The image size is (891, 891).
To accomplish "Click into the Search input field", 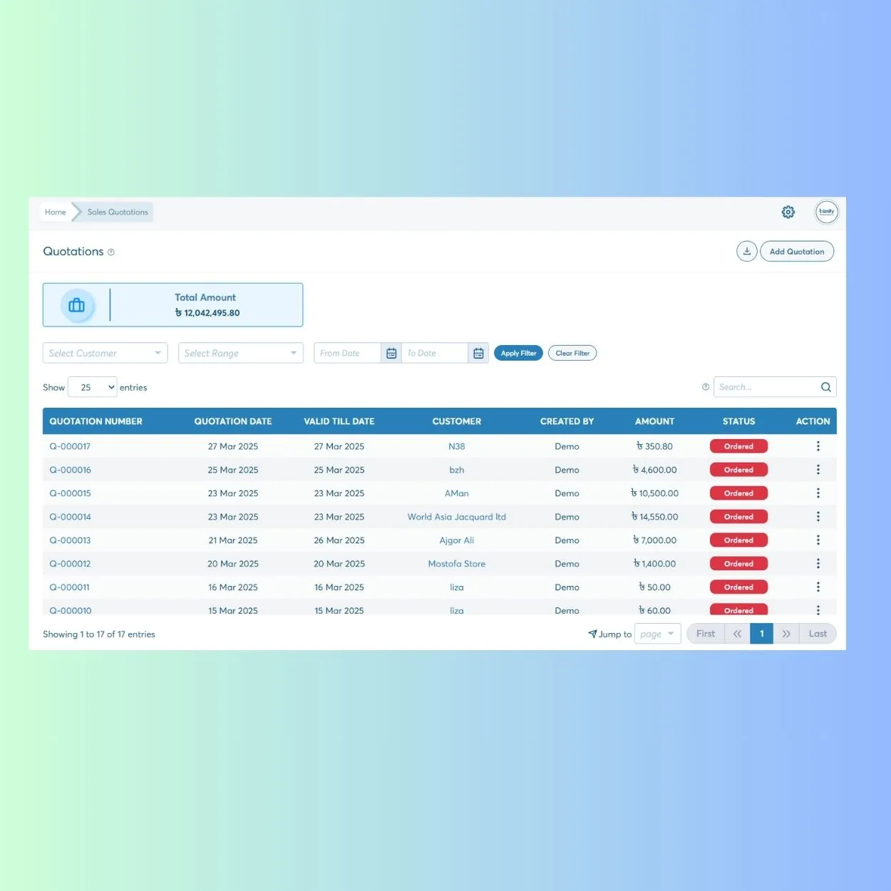I will point(766,387).
